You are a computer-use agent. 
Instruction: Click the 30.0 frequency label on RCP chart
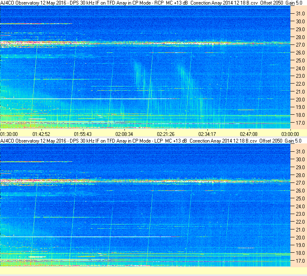(x=300, y=21)
